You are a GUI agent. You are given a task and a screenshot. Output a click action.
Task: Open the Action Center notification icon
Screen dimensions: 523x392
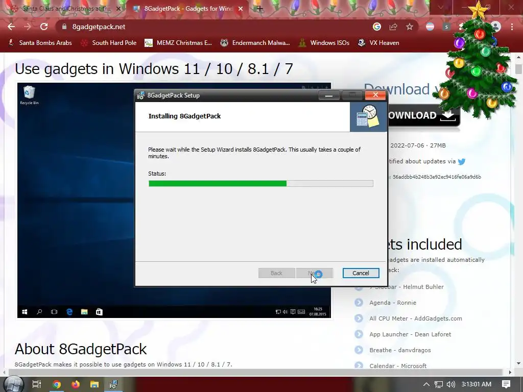[x=506, y=384]
